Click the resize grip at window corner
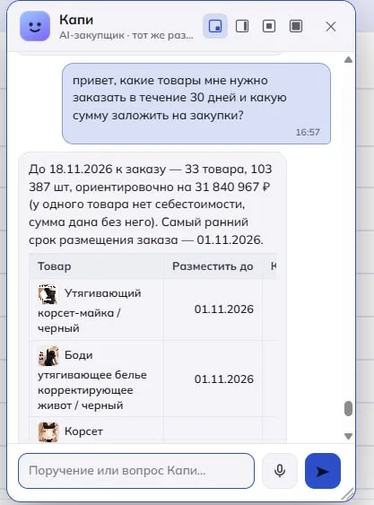This screenshot has width=374, height=505. pos(348,494)
